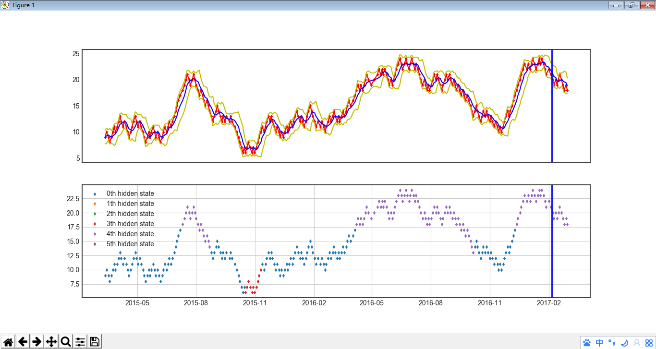
Task: Click the vertical blue line in the upper chart
Action: tap(552, 106)
